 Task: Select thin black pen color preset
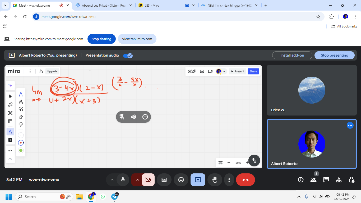(21, 135)
